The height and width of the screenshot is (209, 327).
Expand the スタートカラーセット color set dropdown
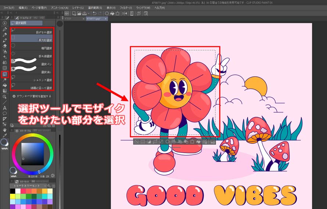[x=28, y=186]
